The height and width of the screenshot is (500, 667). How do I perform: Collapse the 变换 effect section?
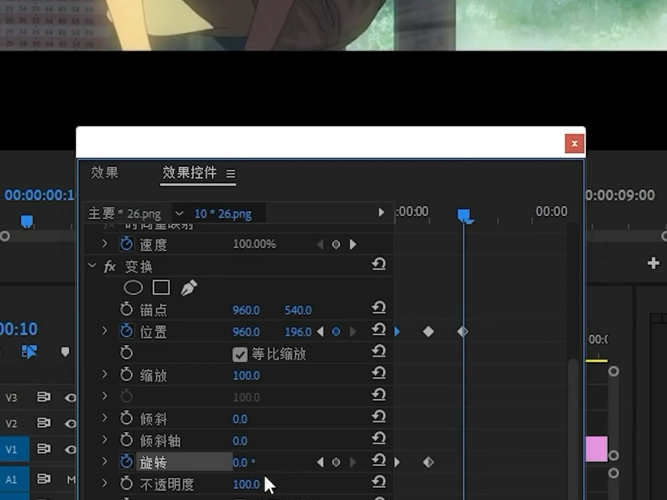tap(92, 267)
